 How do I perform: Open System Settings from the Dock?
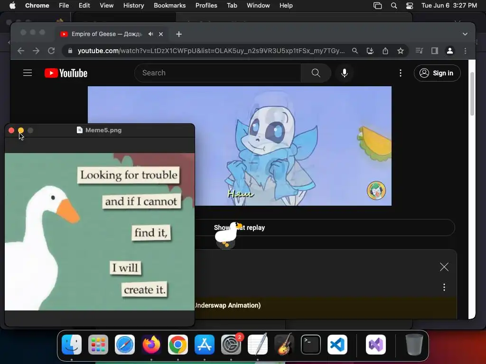(231, 345)
